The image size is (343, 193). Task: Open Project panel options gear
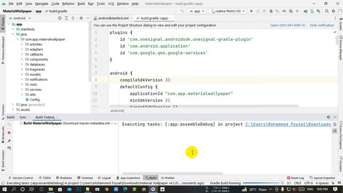[81, 18]
